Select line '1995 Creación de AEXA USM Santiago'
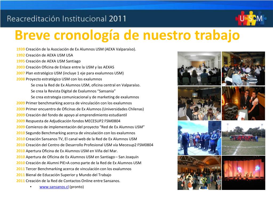Image resolution: width=273 pixels, height=204 pixels. [49, 61]
